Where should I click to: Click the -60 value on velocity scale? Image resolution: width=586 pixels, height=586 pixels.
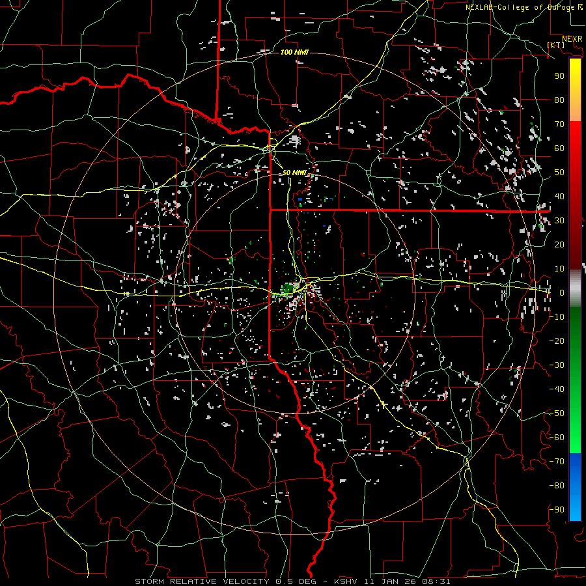pyautogui.click(x=557, y=438)
